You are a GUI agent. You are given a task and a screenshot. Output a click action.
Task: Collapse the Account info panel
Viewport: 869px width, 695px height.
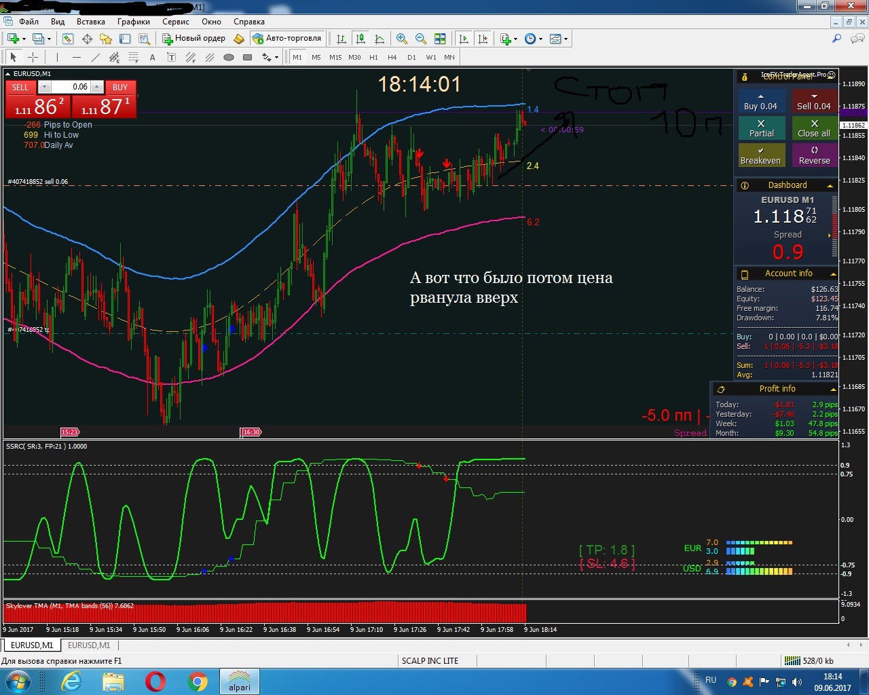point(832,274)
